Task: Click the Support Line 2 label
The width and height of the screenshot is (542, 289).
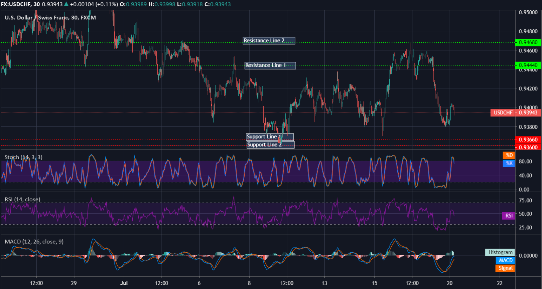Action: tap(270, 145)
